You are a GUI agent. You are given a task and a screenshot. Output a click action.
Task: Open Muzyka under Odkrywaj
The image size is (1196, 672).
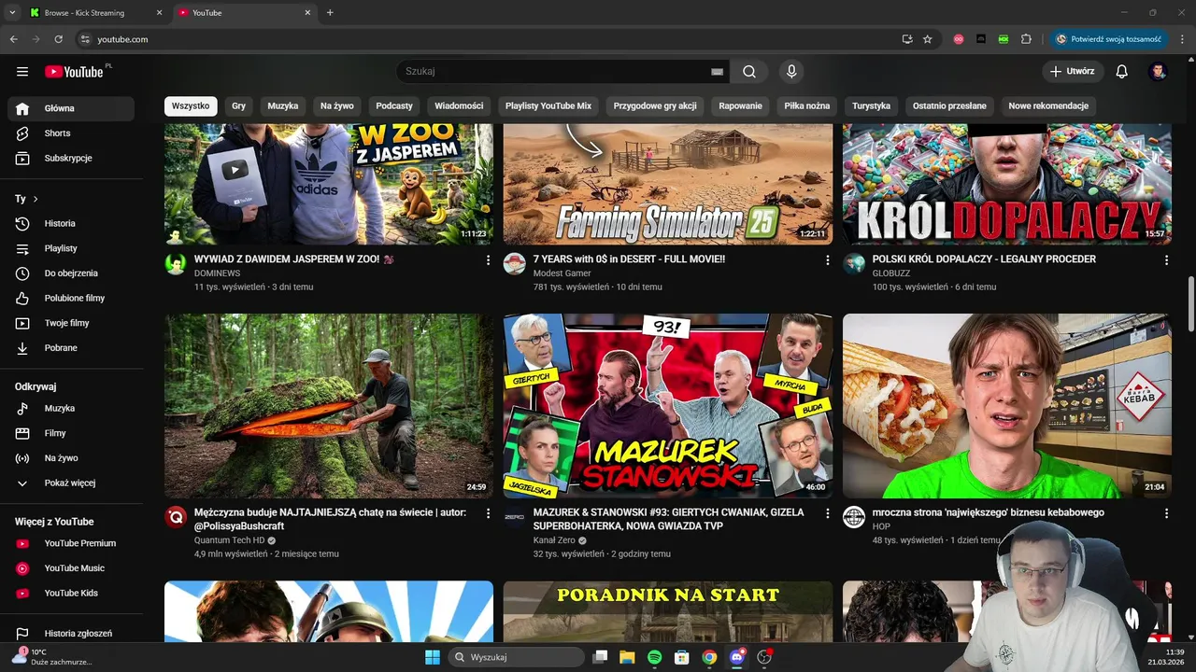click(x=71, y=409)
